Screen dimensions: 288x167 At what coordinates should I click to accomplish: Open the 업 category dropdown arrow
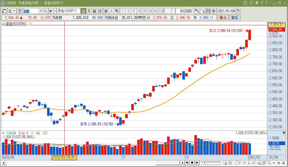point(15,11)
